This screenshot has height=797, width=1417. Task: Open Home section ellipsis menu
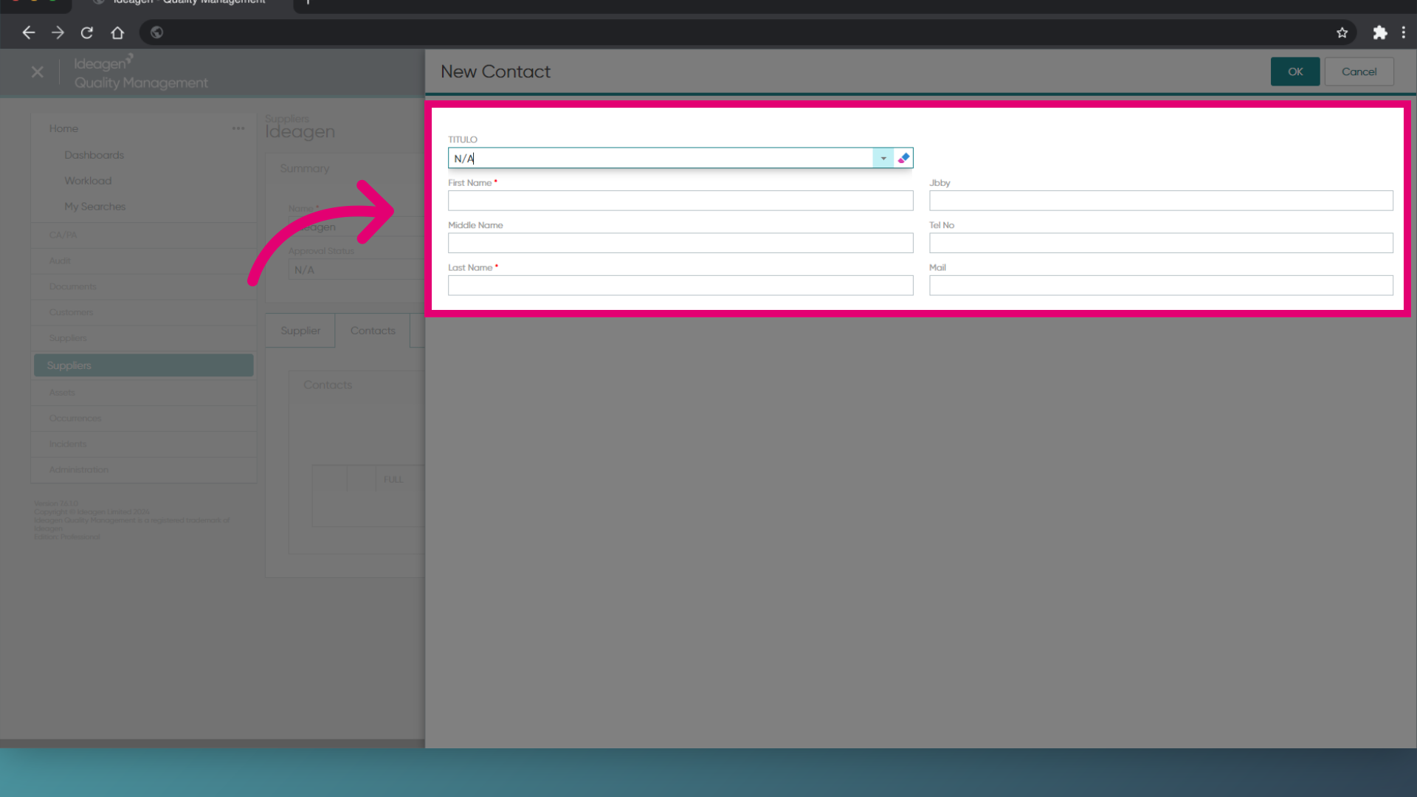[x=238, y=128]
